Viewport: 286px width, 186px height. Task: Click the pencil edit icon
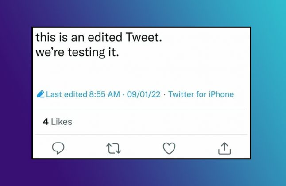pos(41,94)
